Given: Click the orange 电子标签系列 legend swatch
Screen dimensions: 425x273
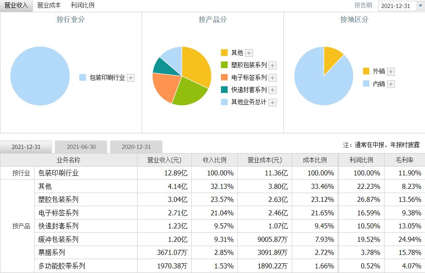Looking at the screenshot, I should point(224,77).
